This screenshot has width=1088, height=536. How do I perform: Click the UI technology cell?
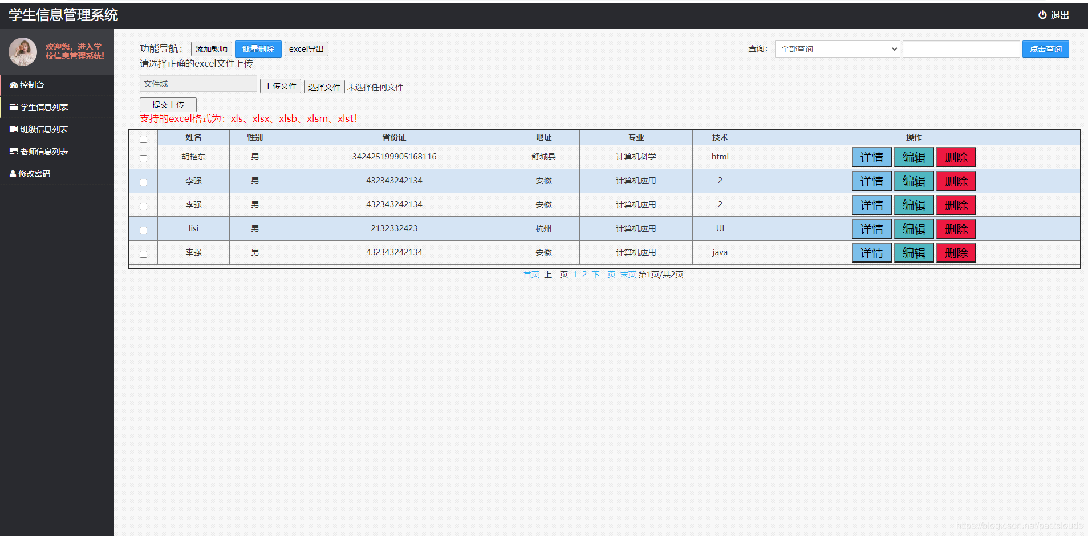click(x=720, y=228)
